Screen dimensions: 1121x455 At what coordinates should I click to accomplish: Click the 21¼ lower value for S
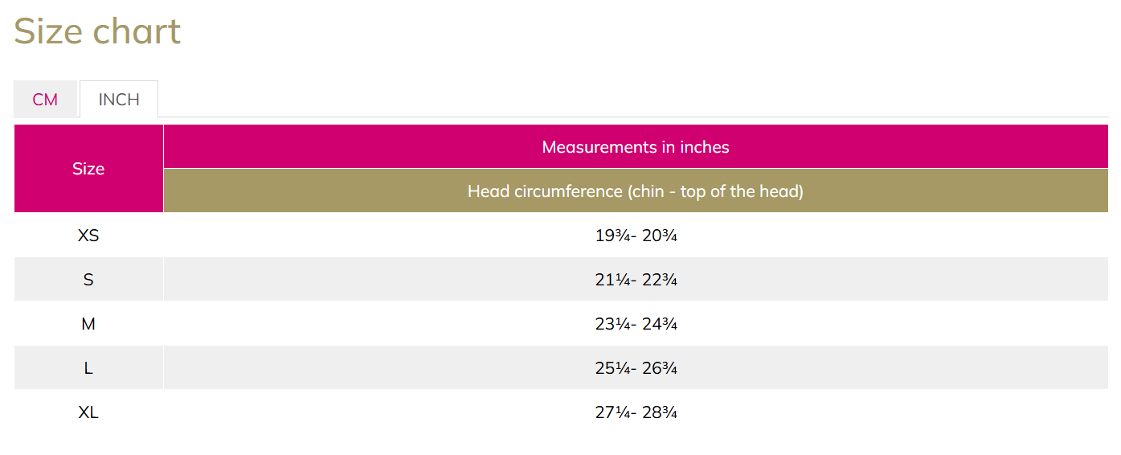pos(612,280)
